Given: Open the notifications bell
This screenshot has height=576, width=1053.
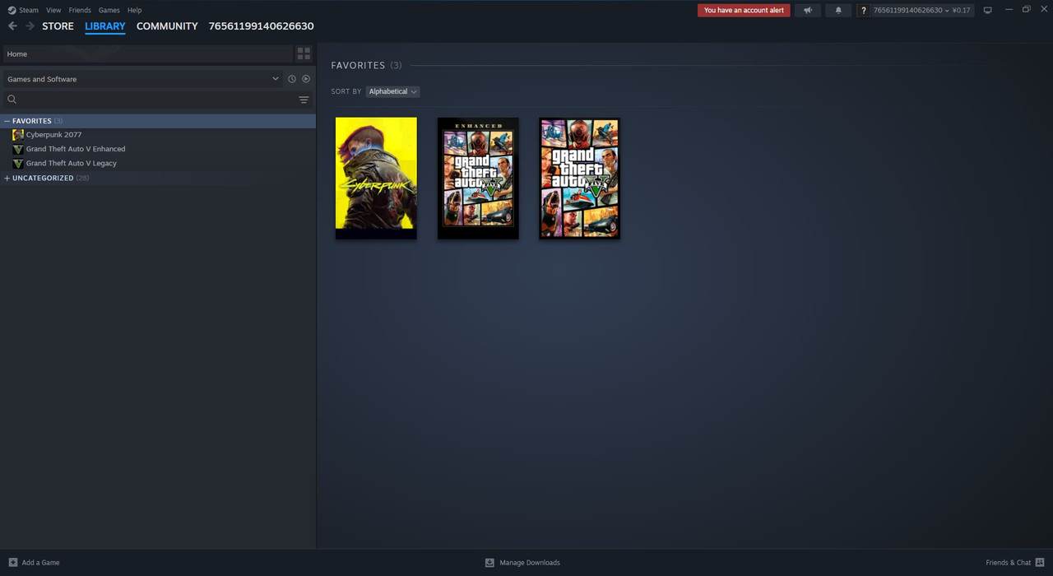Looking at the screenshot, I should click(838, 10).
